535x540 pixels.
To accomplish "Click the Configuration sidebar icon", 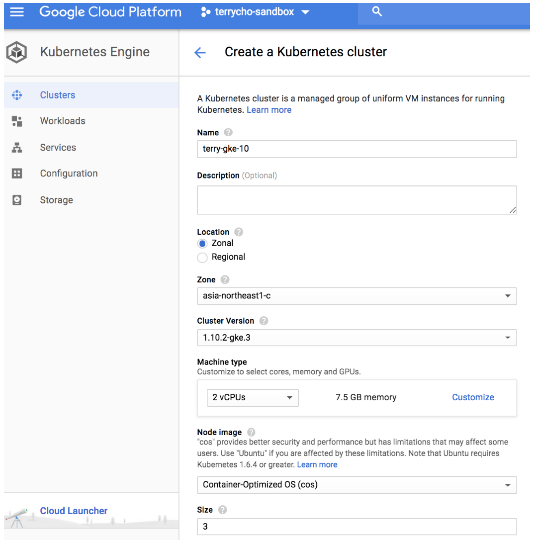I will [16, 173].
